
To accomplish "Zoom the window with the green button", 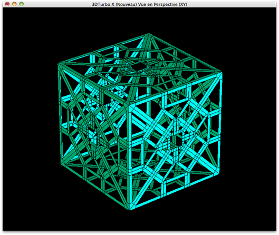I will 21,4.
